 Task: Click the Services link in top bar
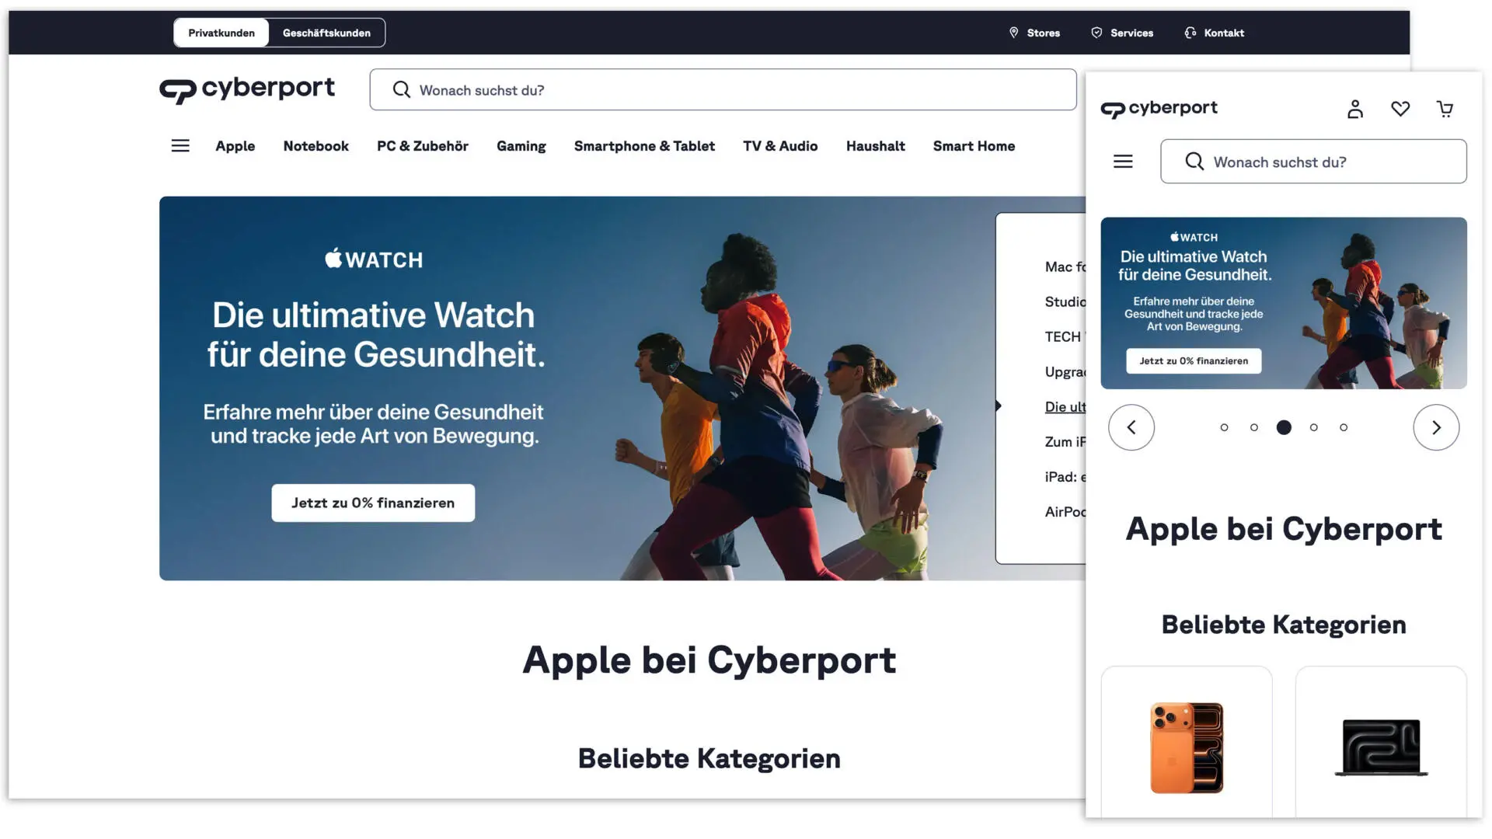click(1131, 33)
